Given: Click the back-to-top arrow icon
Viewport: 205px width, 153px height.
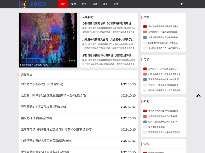Looking at the screenshot, I should point(198,96).
